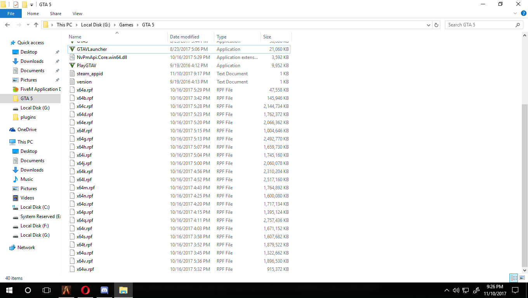Viewport: 528px width, 298px height.
Task: Refresh the GTA 5 folder view
Action: tap(436, 25)
